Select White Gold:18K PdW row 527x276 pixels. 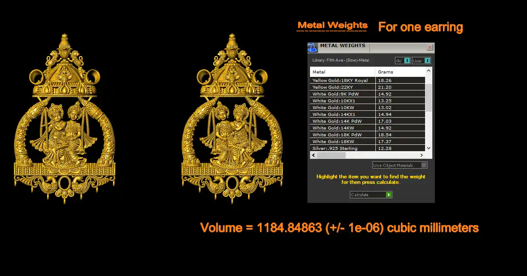coord(342,135)
